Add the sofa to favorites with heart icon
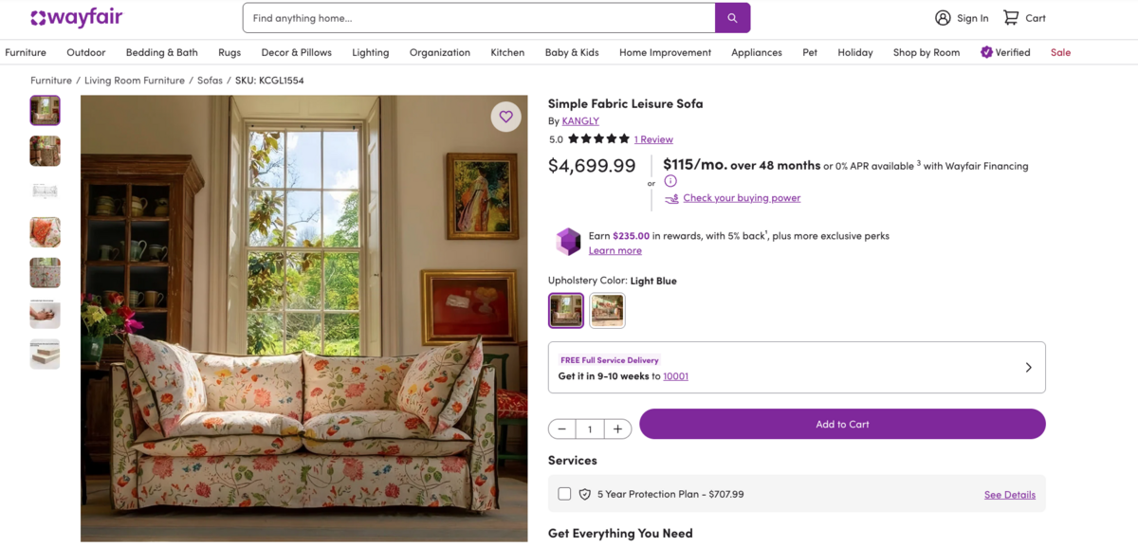Viewport: 1138px width, 547px height. click(506, 116)
